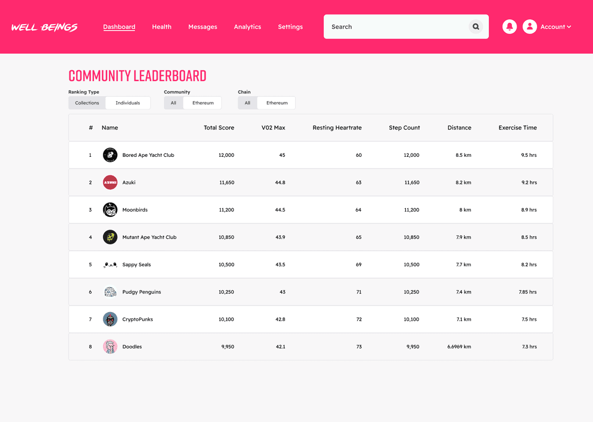Sort by the # rank header

coord(91,128)
